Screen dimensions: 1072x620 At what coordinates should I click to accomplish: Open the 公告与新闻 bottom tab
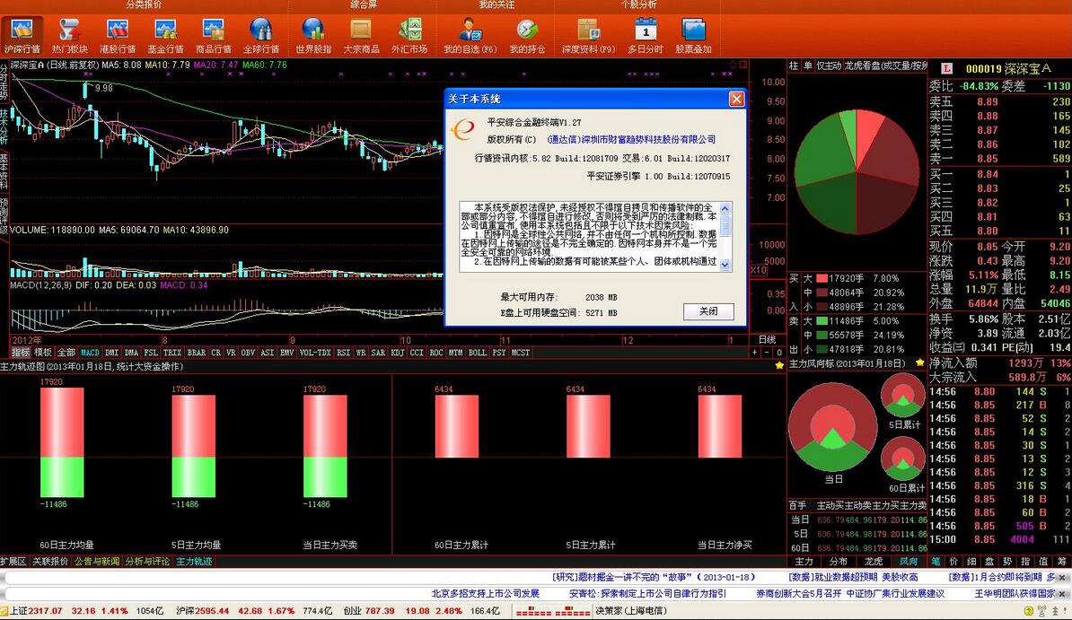click(97, 561)
